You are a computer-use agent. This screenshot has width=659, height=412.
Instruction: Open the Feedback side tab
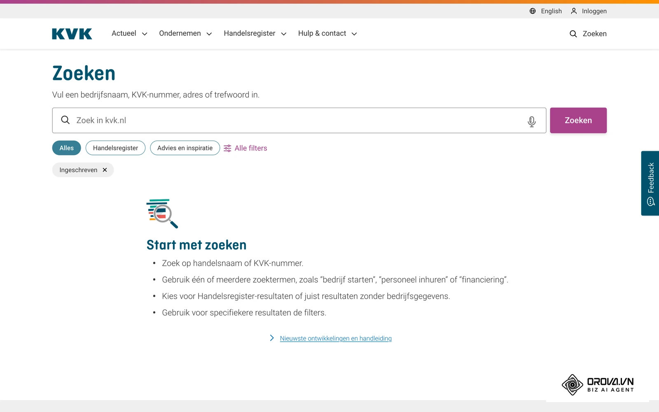(x=650, y=183)
